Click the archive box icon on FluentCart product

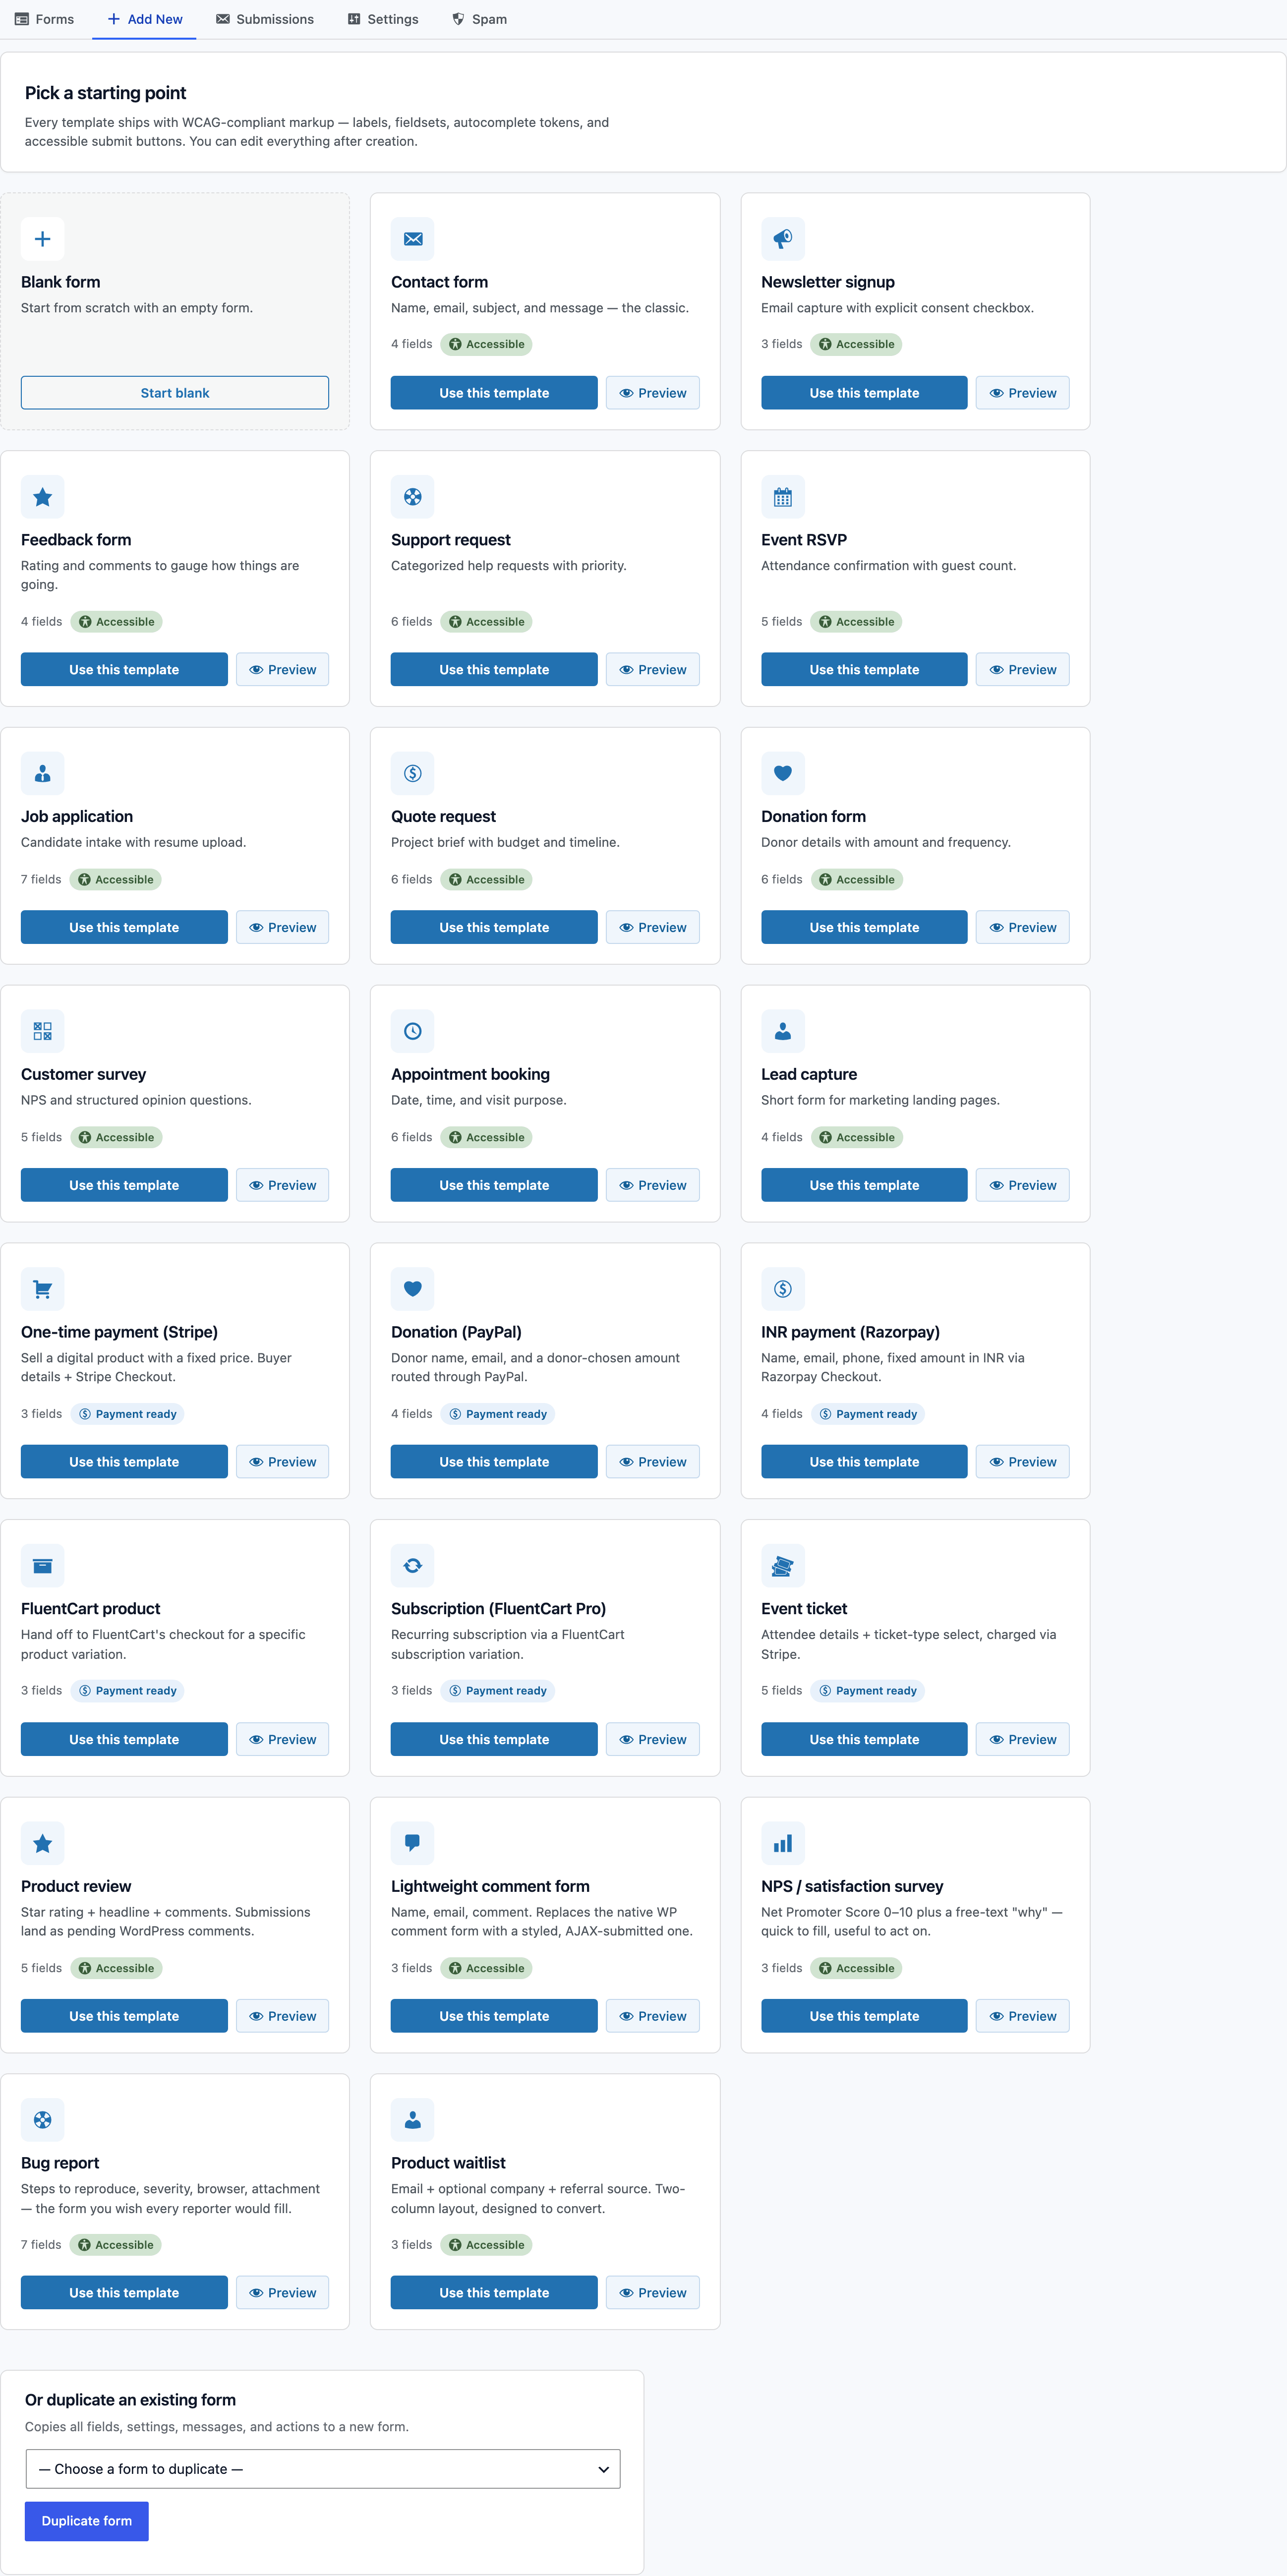coord(42,1566)
